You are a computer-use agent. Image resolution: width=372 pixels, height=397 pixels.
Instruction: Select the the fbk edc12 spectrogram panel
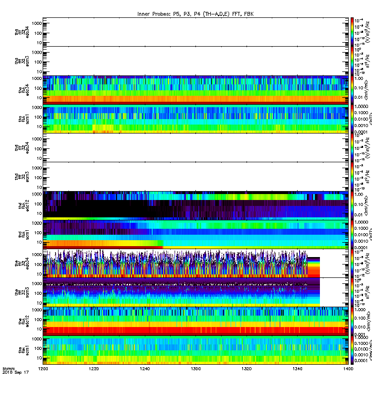tap(195, 321)
